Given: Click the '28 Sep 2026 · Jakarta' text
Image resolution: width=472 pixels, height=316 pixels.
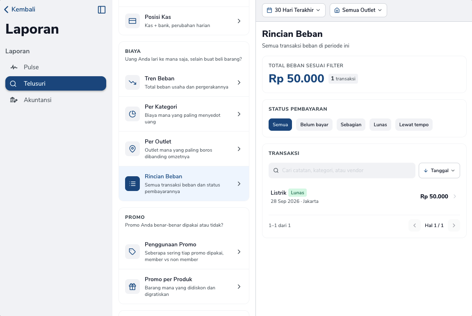Looking at the screenshot, I should [294, 201].
